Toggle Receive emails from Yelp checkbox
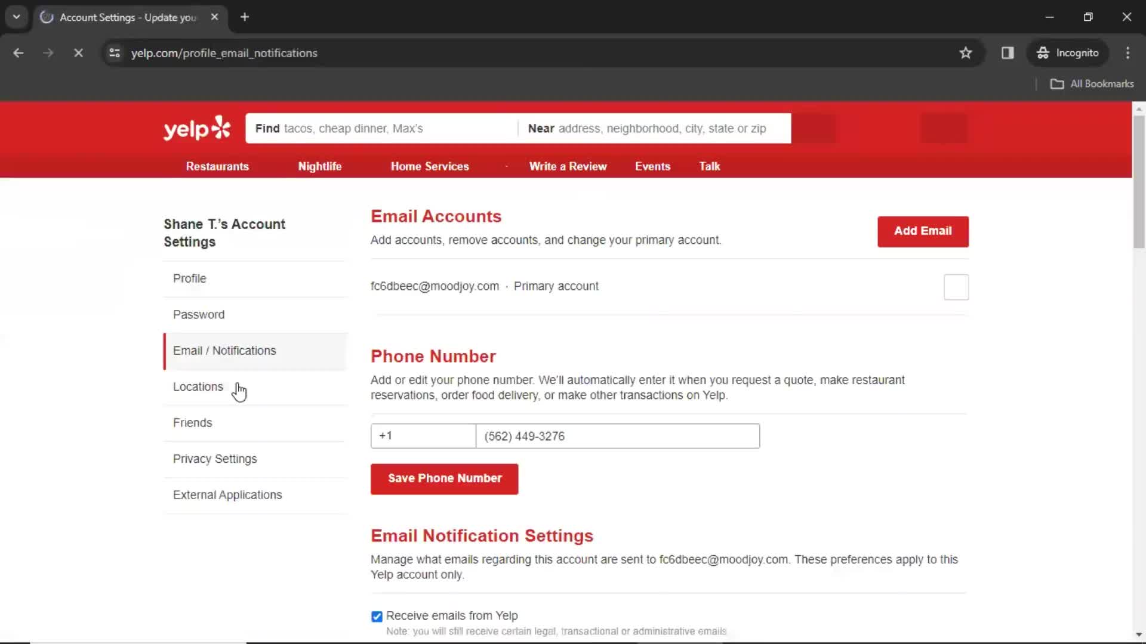The image size is (1146, 644). click(x=377, y=617)
